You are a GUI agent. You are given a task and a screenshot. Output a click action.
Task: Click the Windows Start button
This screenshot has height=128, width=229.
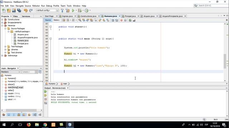pyautogui.click(x=4, y=125)
